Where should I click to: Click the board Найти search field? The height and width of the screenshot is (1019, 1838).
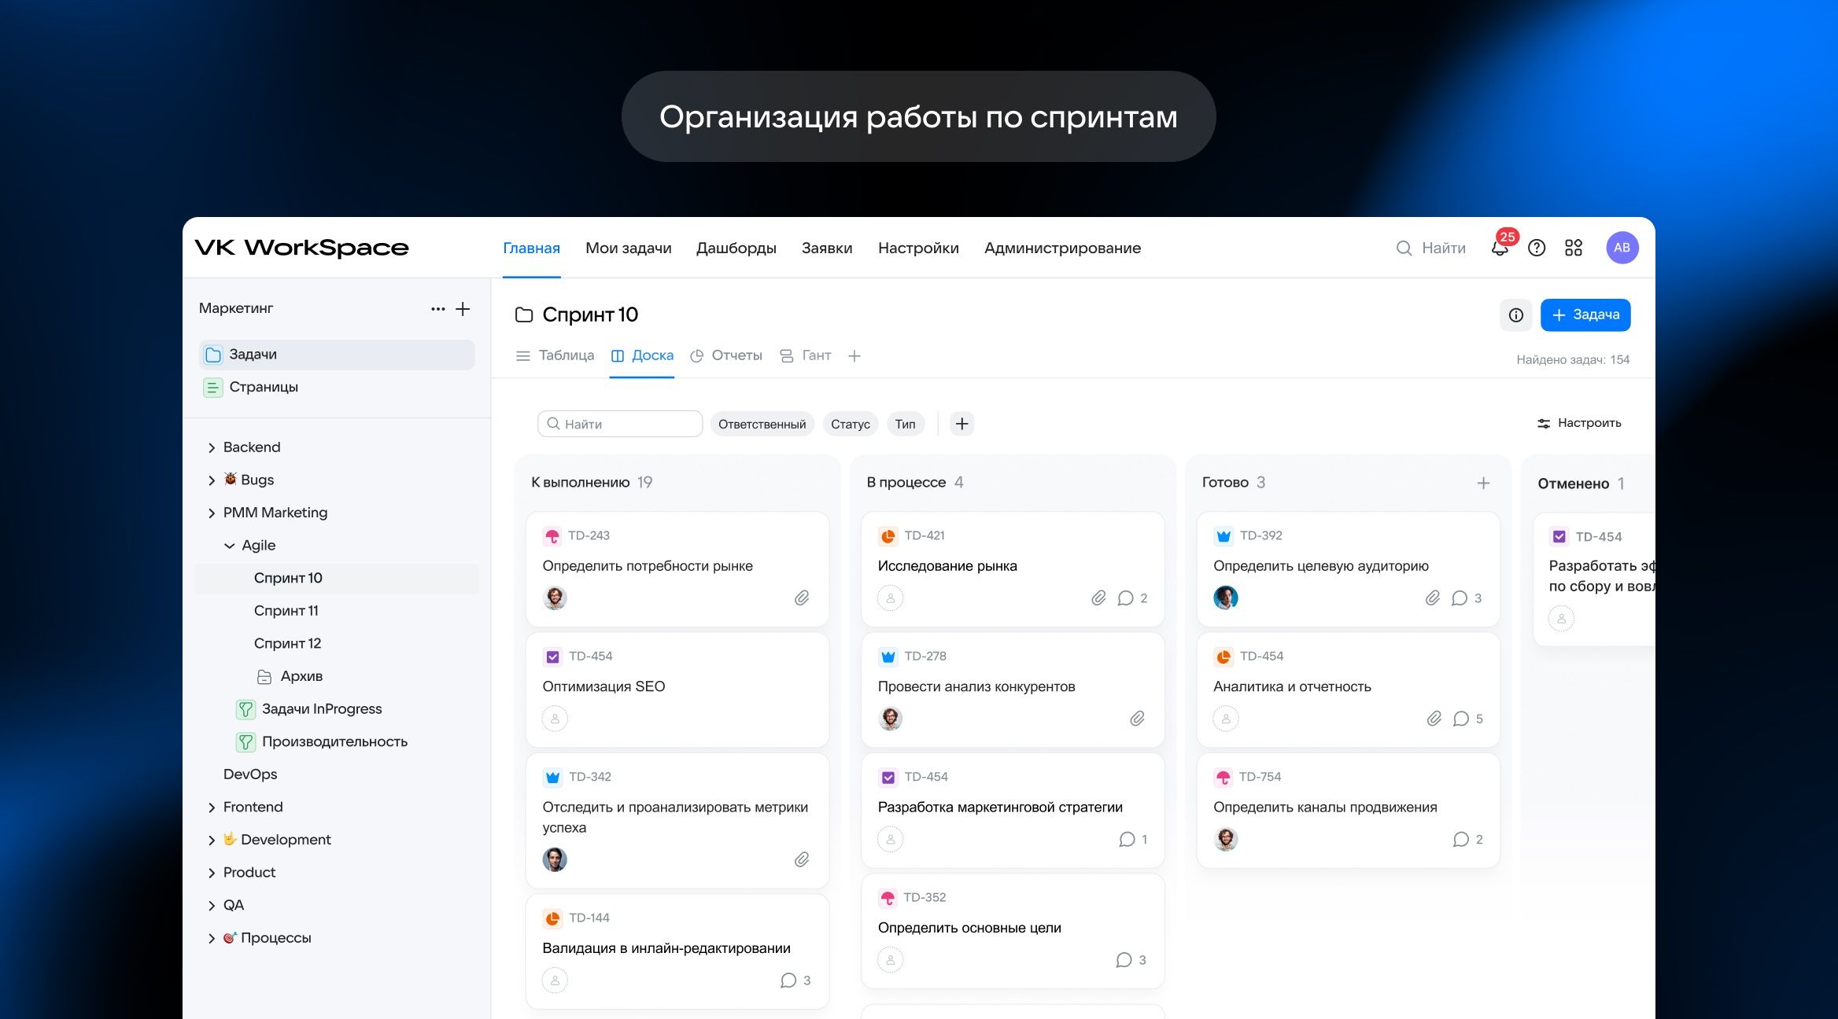620,424
